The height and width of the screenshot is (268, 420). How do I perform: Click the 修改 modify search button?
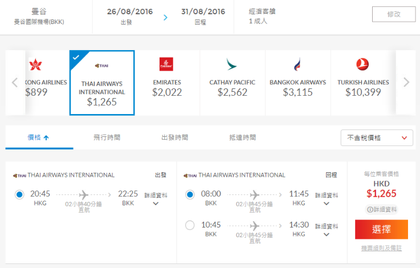click(x=394, y=14)
